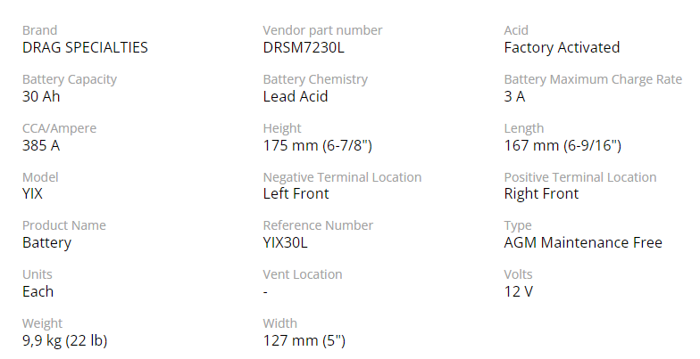Click the 30 Ah battery capacity value
The image size is (700, 359).
41,96
